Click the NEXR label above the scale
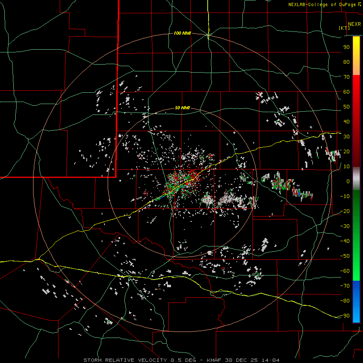Image resolution: width=363 pixels, height=363 pixels. [354, 24]
